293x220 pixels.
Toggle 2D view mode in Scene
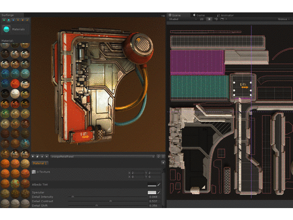coord(201,19)
